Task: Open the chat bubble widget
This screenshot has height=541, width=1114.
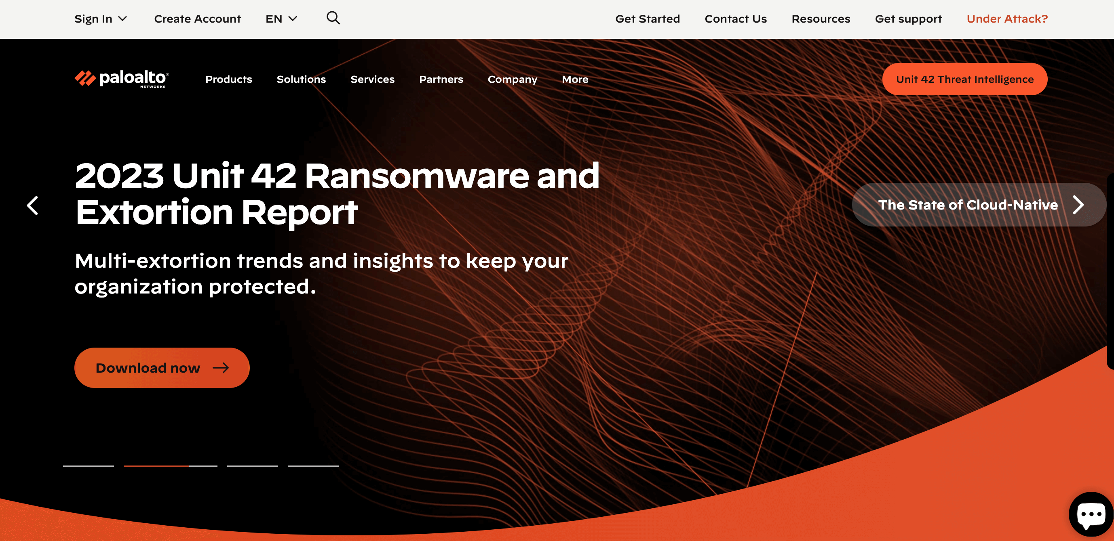Action: [x=1091, y=514]
